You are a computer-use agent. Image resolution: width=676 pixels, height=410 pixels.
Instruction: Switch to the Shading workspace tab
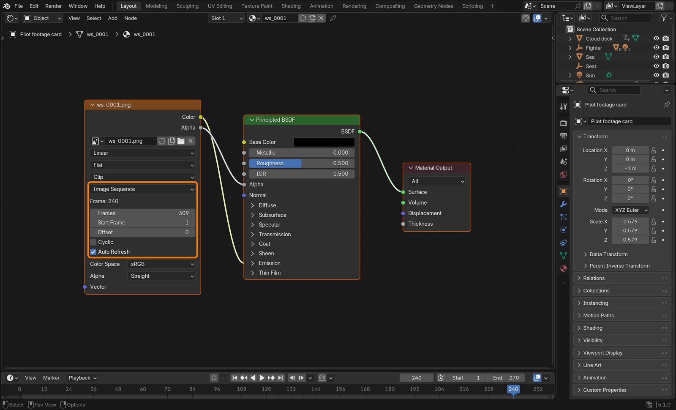pyautogui.click(x=291, y=6)
